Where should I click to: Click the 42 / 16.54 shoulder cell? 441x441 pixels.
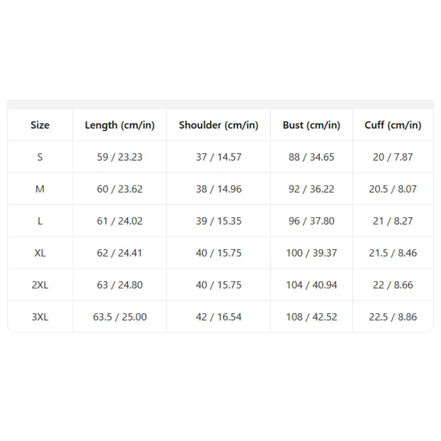(218, 317)
